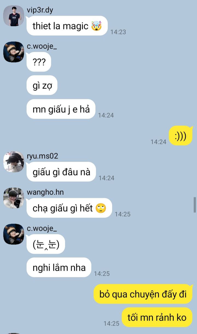Open vip3r.dy profile avatar
Viewport: 197px width, 334px height.
[14, 16]
